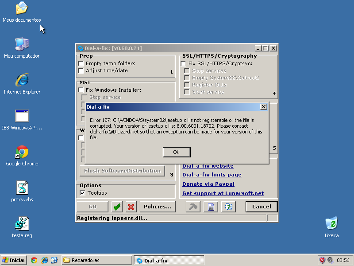The image size is (354, 266).
Task: Select proxy.vbs script file icon
Action: (x=22, y=192)
